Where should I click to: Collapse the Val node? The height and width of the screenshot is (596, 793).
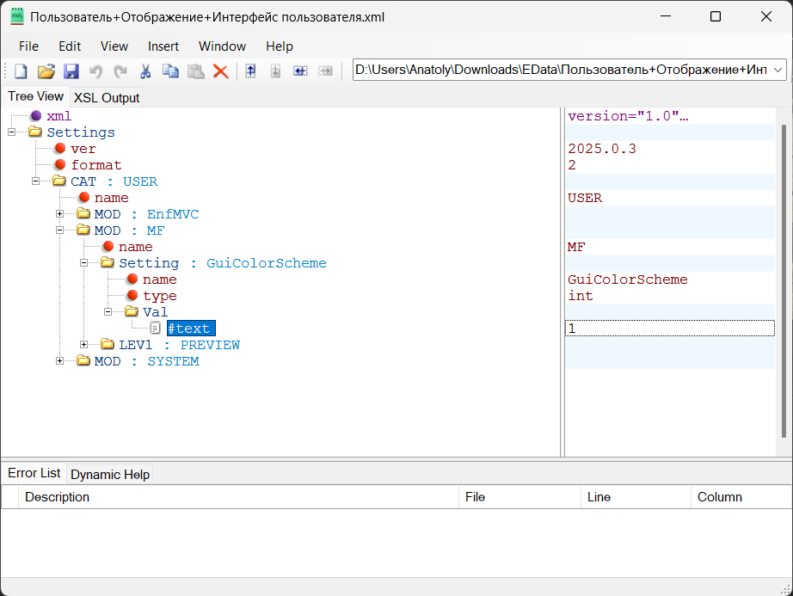click(108, 312)
